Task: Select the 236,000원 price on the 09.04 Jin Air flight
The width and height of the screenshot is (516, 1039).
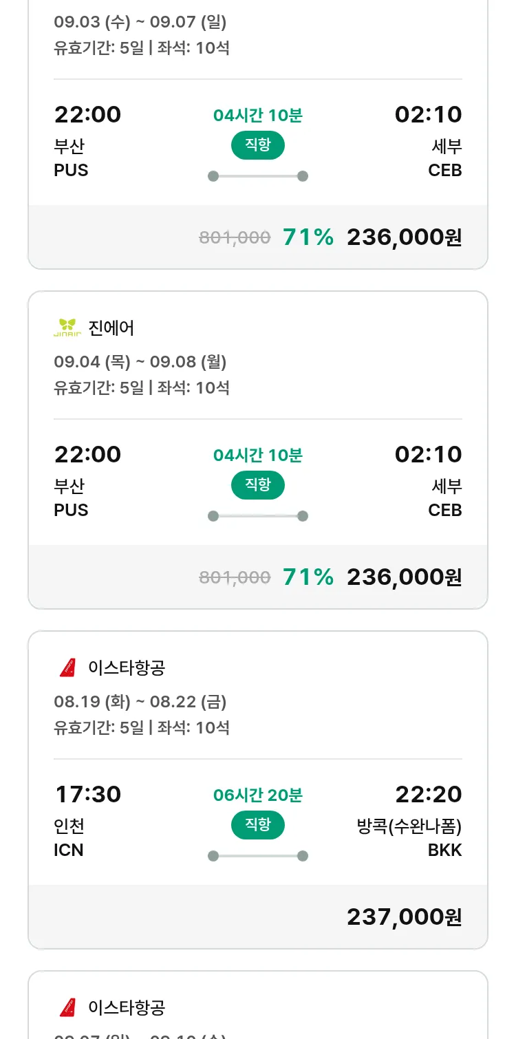Action: click(x=404, y=577)
